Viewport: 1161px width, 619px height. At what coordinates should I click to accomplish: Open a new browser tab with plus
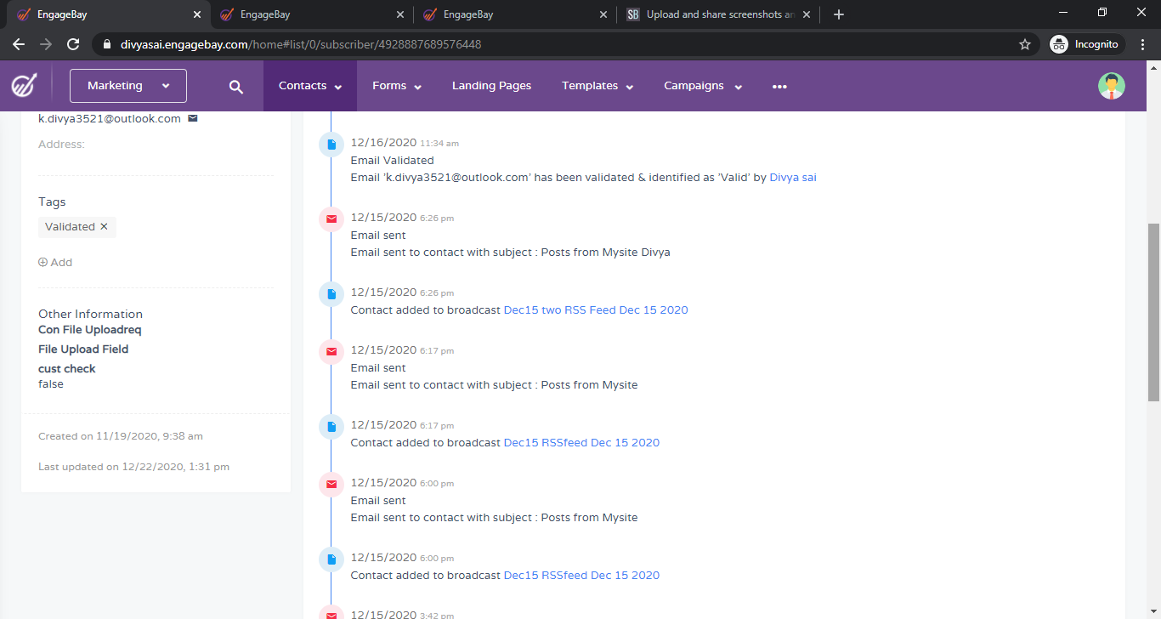839,14
